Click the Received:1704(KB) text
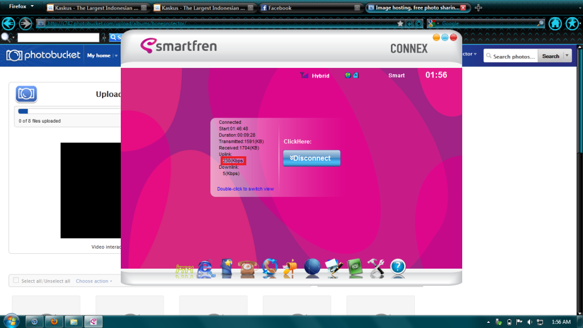 239,148
